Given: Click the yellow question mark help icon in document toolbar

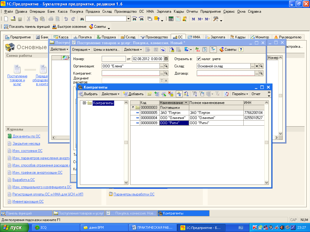Looking at the screenshot, I should pyautogui.click(x=241, y=50).
